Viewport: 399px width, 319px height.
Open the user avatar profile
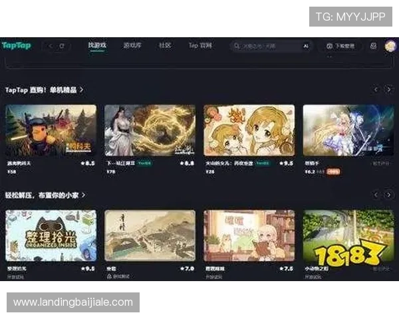tap(390, 46)
